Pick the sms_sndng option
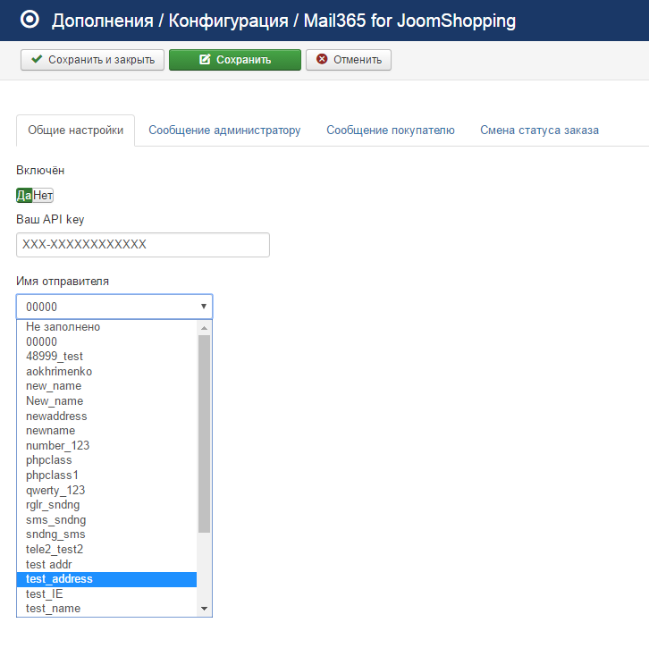Image resolution: width=649 pixels, height=648 pixels. coord(106,519)
